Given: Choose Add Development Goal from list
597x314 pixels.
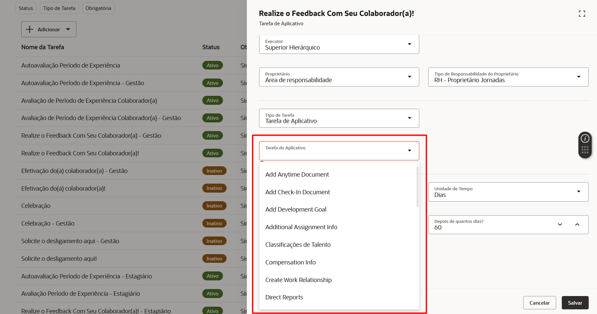Looking at the screenshot, I should (338, 210).
